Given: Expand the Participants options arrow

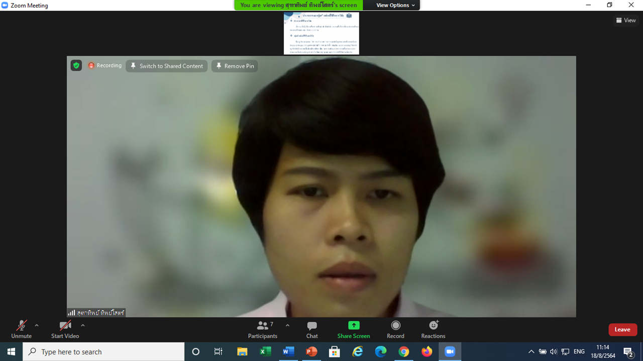Looking at the screenshot, I should click(x=287, y=325).
